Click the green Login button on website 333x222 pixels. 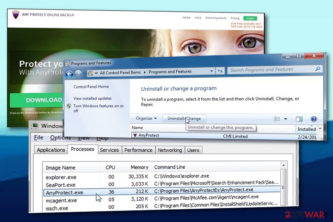[x=250, y=18]
